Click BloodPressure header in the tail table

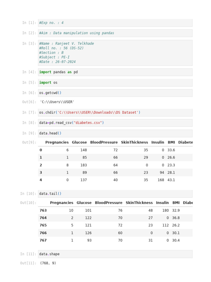[x=109, y=203]
